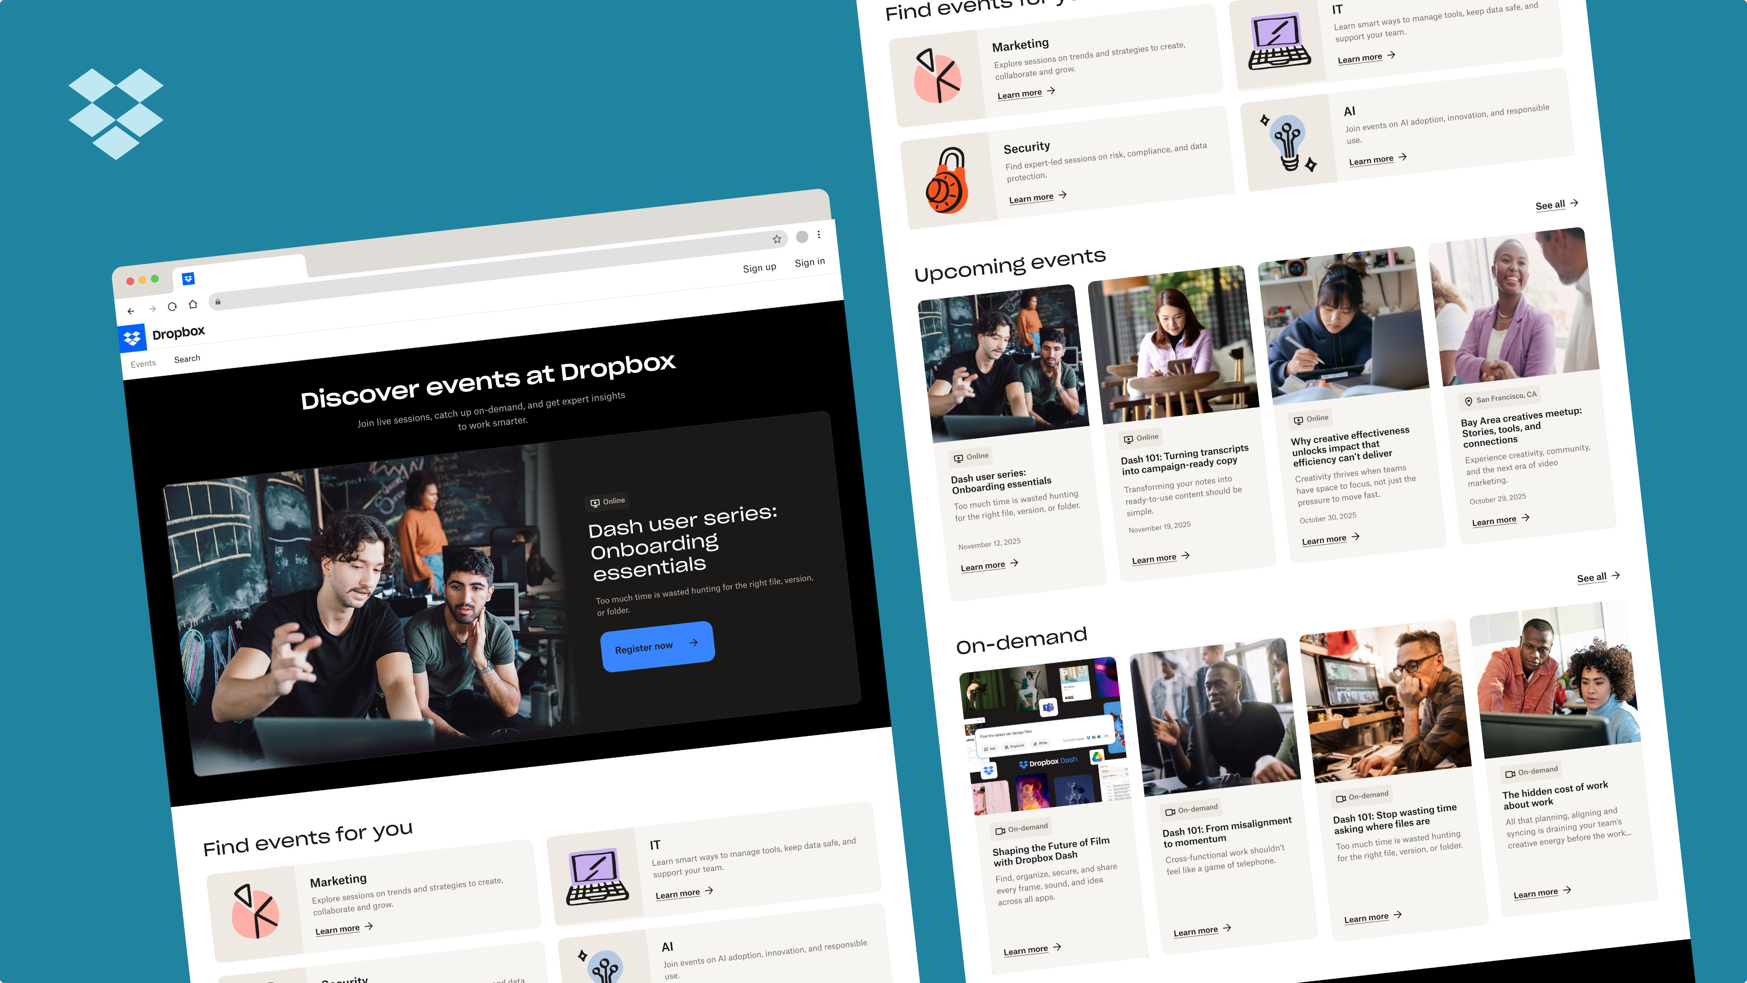
Task: Open The hidden cost of work thumbnail
Action: pos(1556,682)
